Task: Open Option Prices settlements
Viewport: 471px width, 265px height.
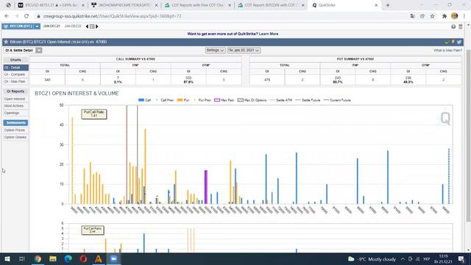Action: [x=15, y=130]
